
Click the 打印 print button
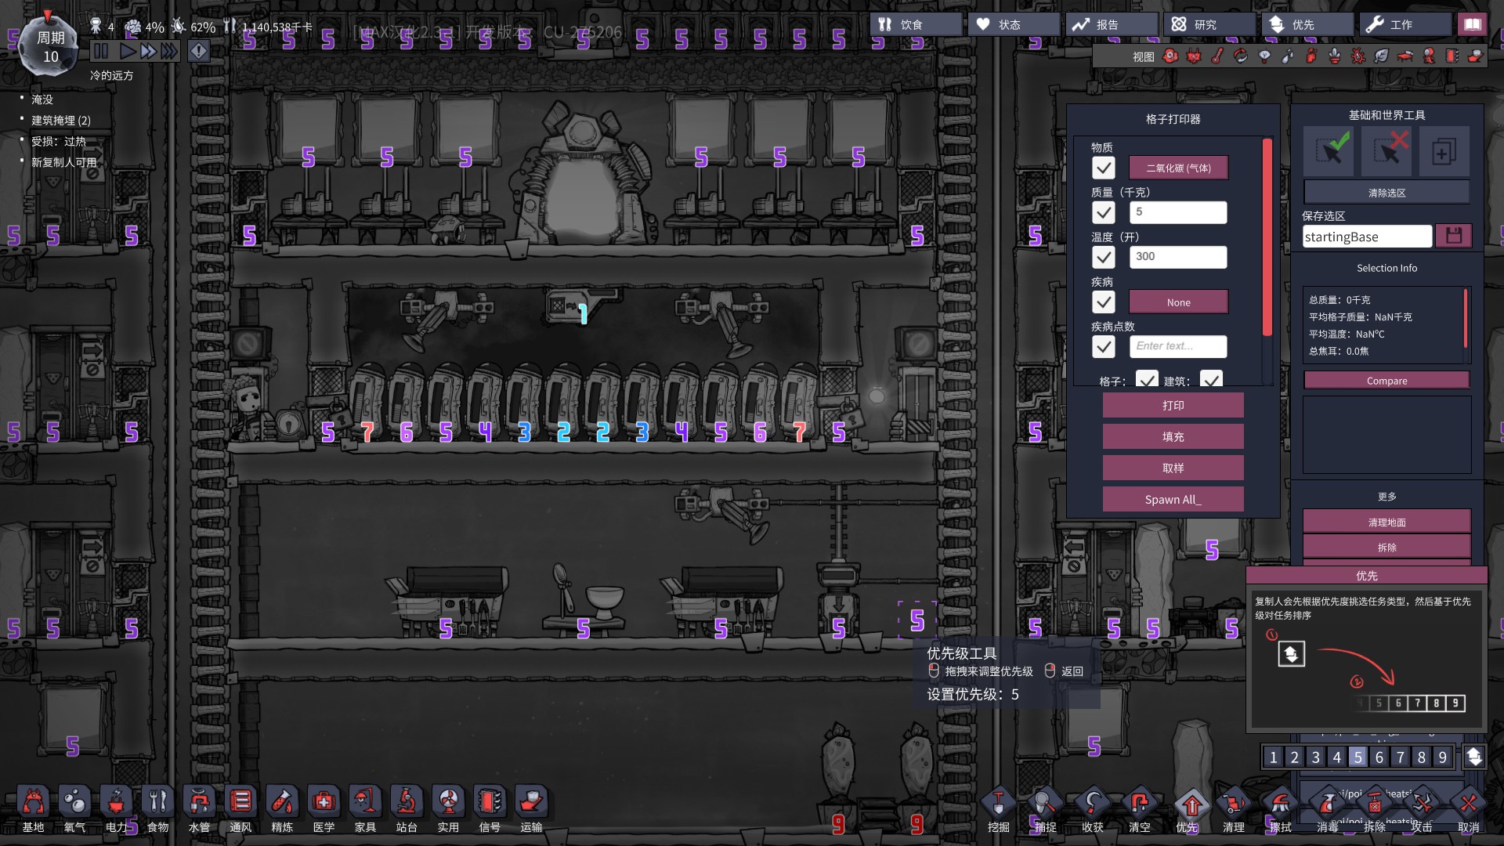[1173, 405]
